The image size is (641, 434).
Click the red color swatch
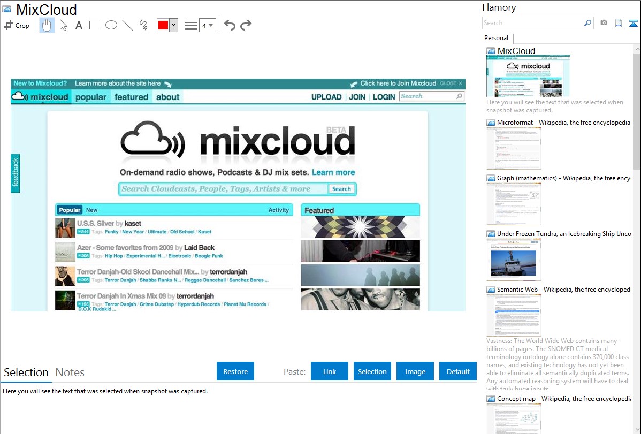pos(163,25)
